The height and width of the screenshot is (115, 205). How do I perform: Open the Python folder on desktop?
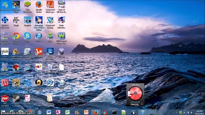click(50, 100)
